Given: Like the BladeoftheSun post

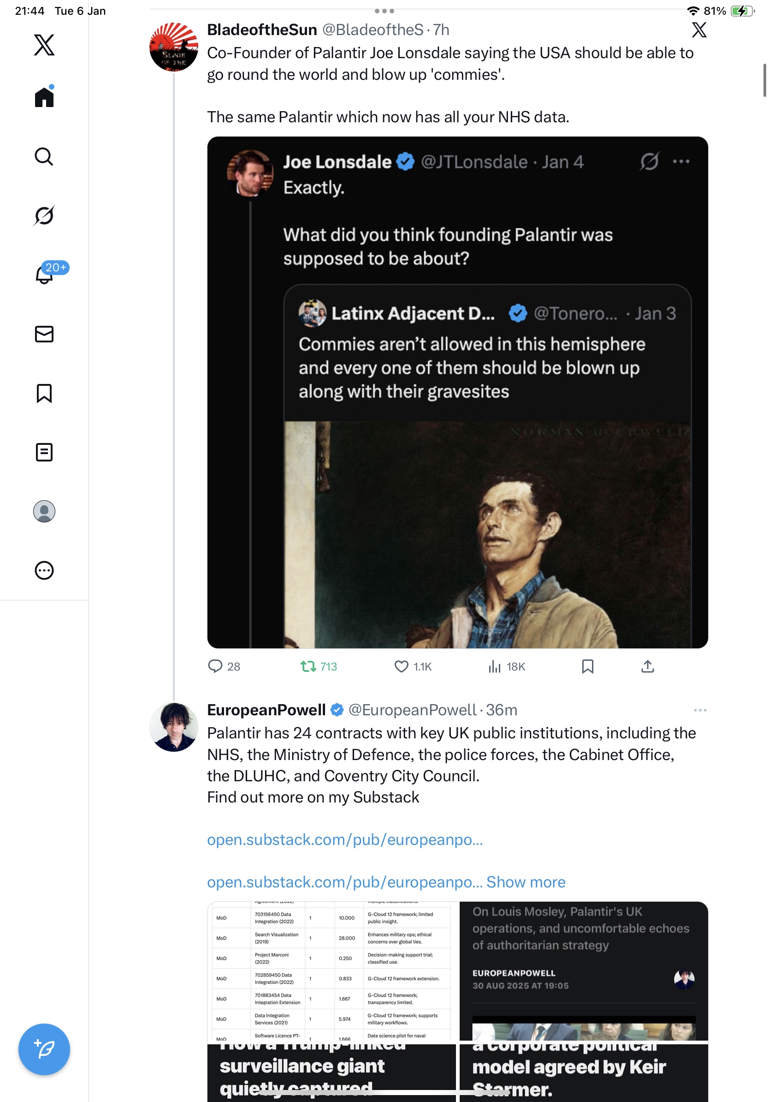Looking at the screenshot, I should pyautogui.click(x=401, y=666).
